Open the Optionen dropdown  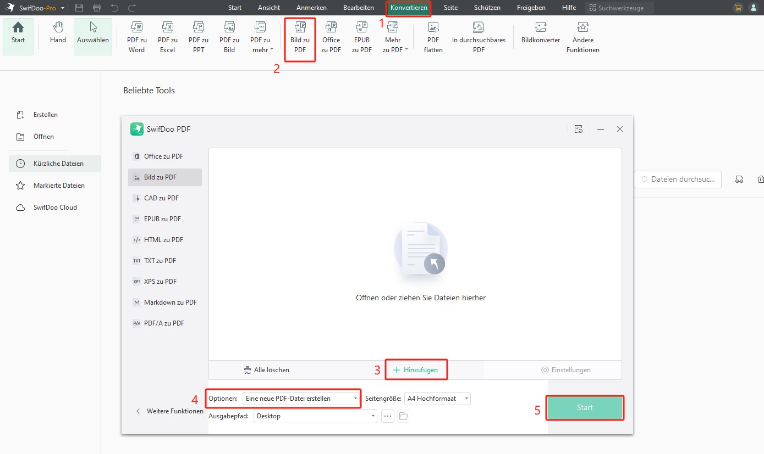pos(301,399)
